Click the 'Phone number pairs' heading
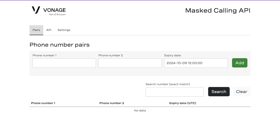The image size is (280, 128). 59,45
